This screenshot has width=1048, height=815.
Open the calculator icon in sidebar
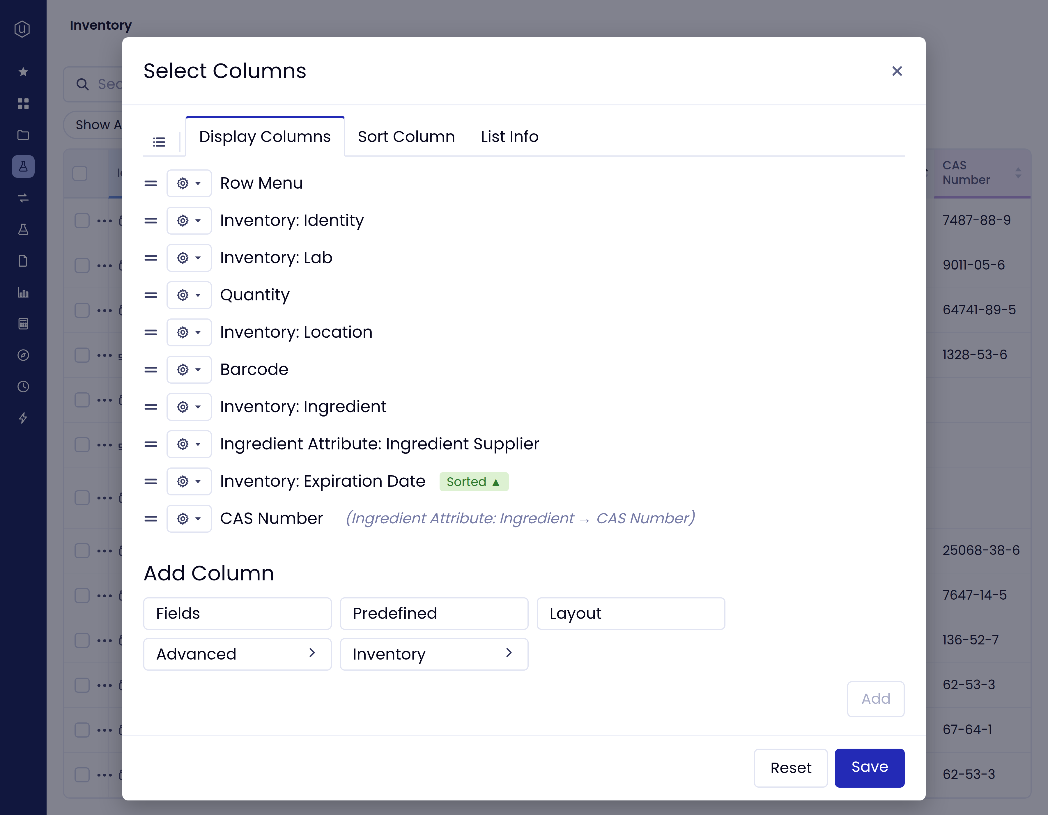point(23,324)
